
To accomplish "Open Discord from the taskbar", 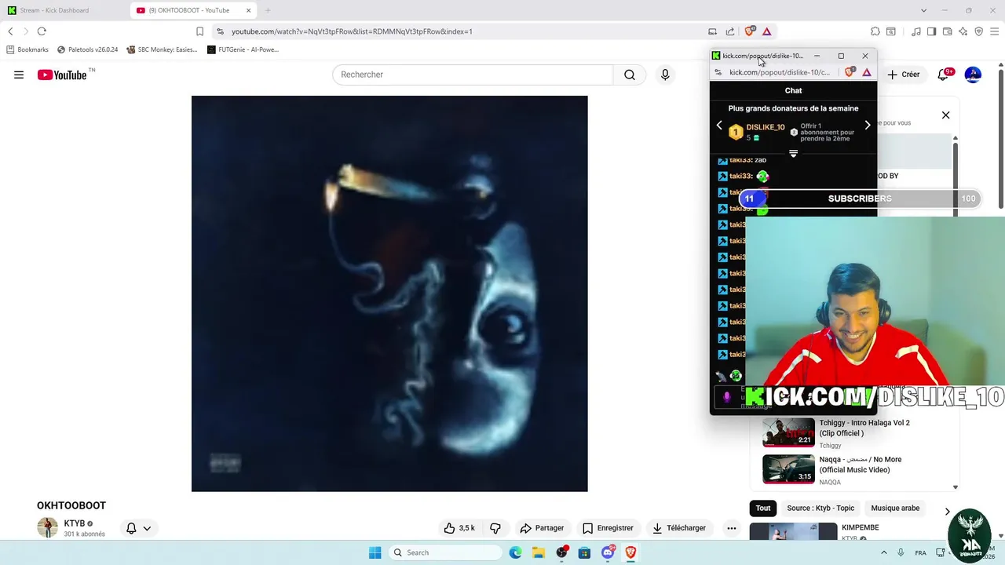I will tap(608, 552).
